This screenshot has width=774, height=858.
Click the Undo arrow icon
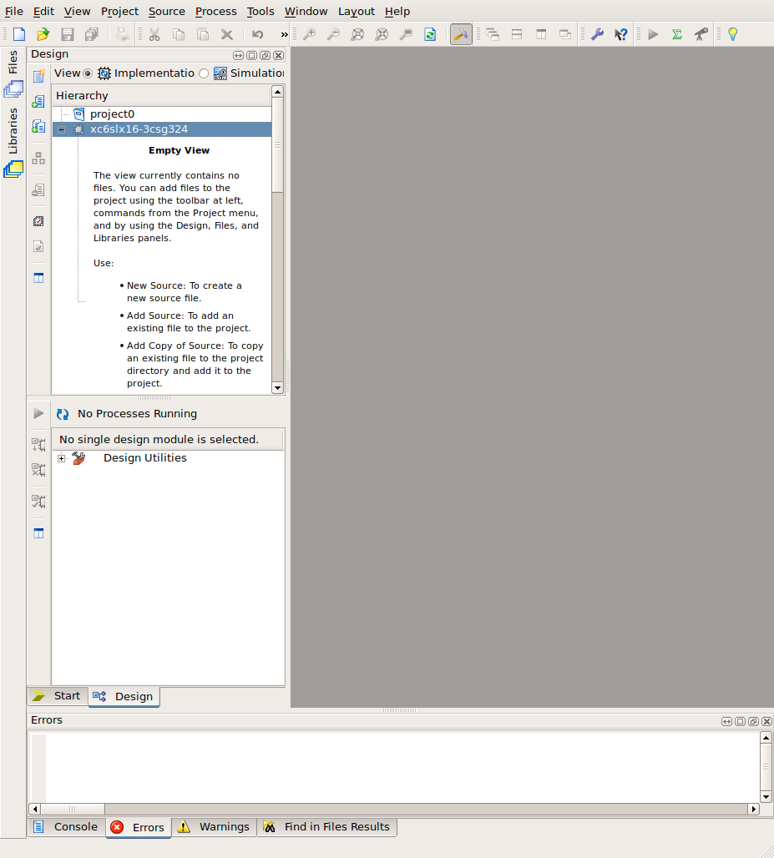pyautogui.click(x=258, y=34)
